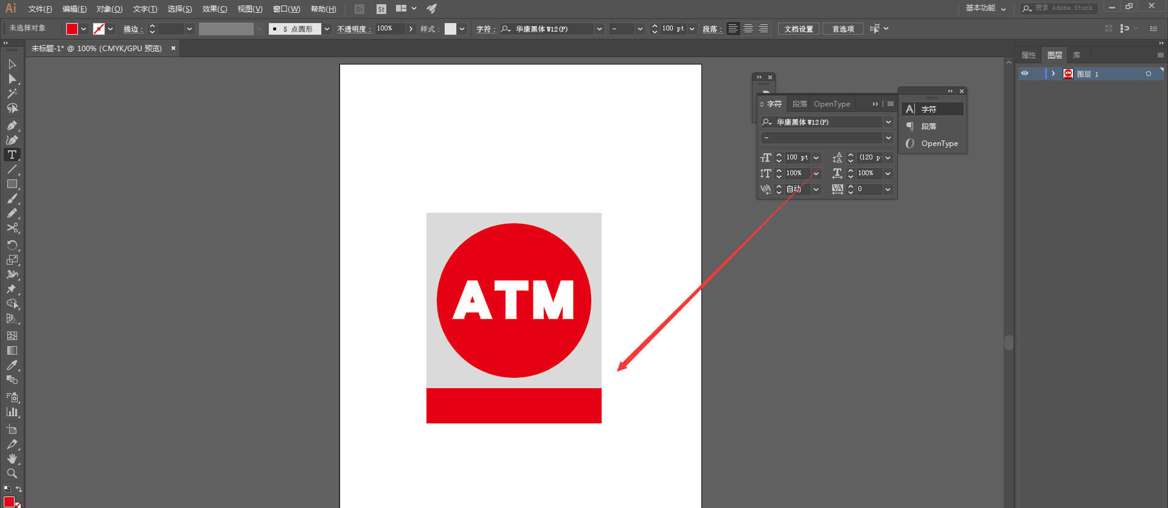Click the 图层 1 target circle
The height and width of the screenshot is (508, 1168).
pyautogui.click(x=1149, y=74)
